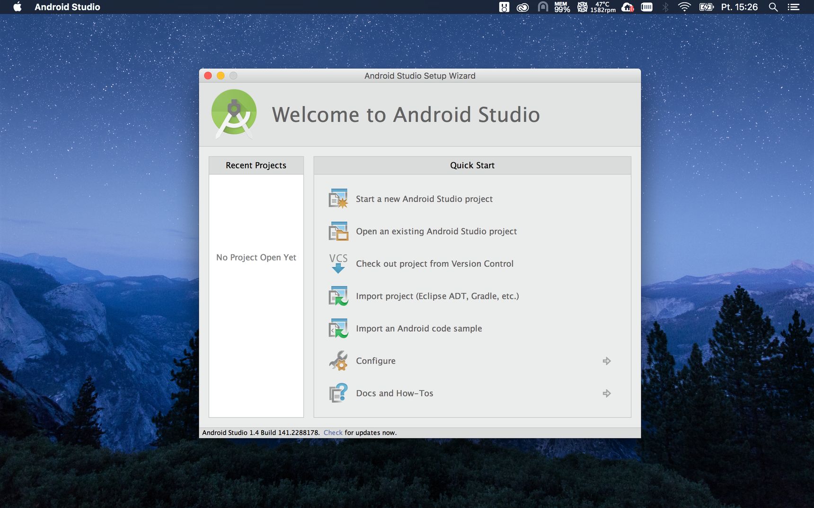Open the Configure submenu label
814x508 pixels.
pyautogui.click(x=376, y=361)
